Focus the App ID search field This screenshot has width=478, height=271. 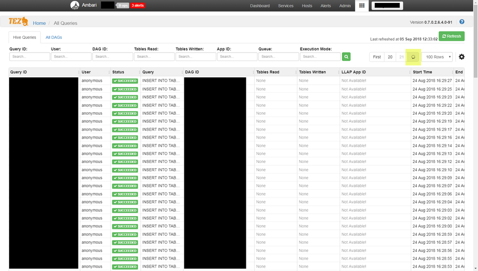(x=237, y=56)
